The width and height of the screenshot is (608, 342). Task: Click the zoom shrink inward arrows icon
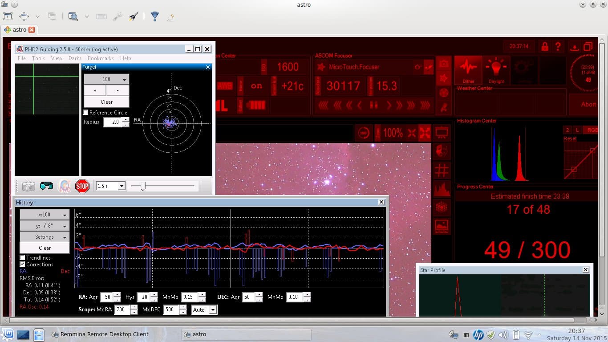412,133
